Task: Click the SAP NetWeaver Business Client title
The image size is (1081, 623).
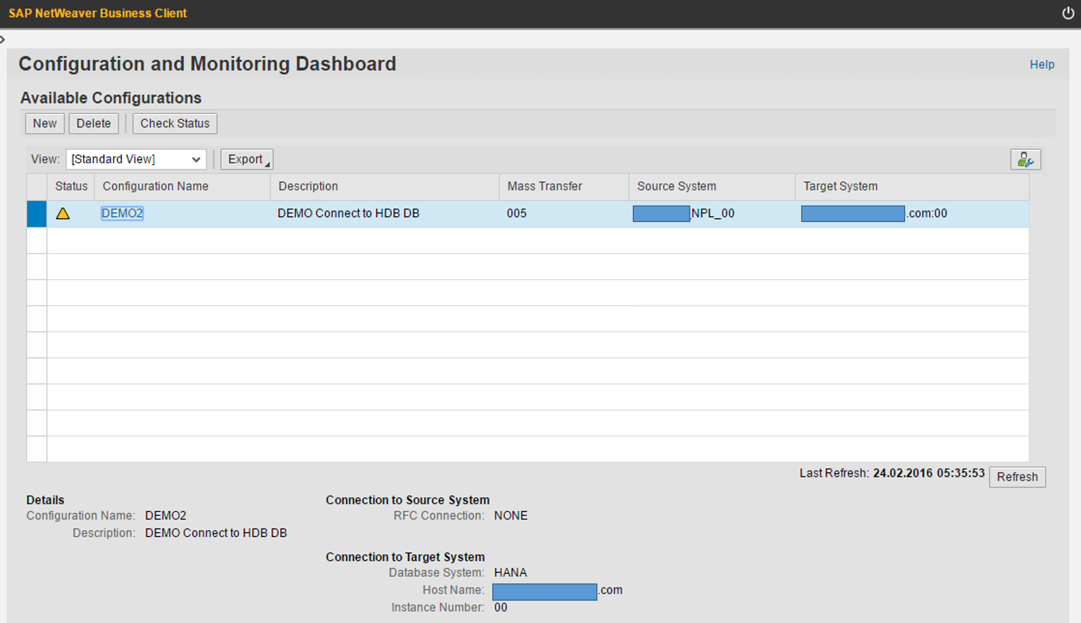Action: (x=98, y=12)
